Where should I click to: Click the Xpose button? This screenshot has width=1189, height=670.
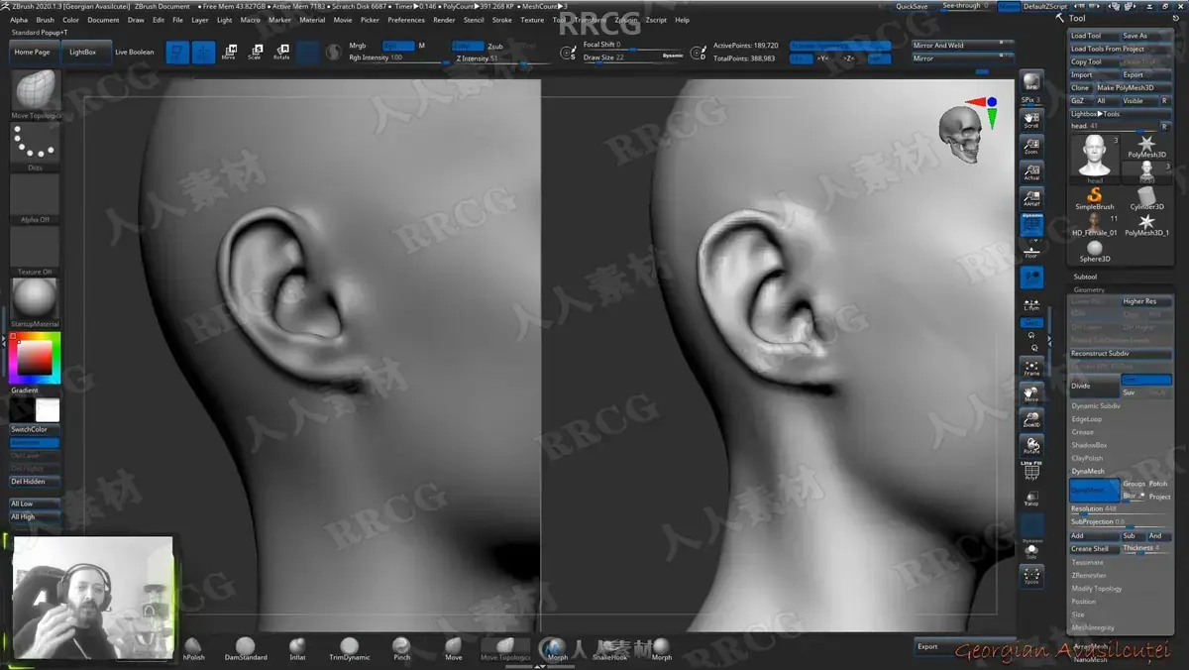click(x=1031, y=576)
